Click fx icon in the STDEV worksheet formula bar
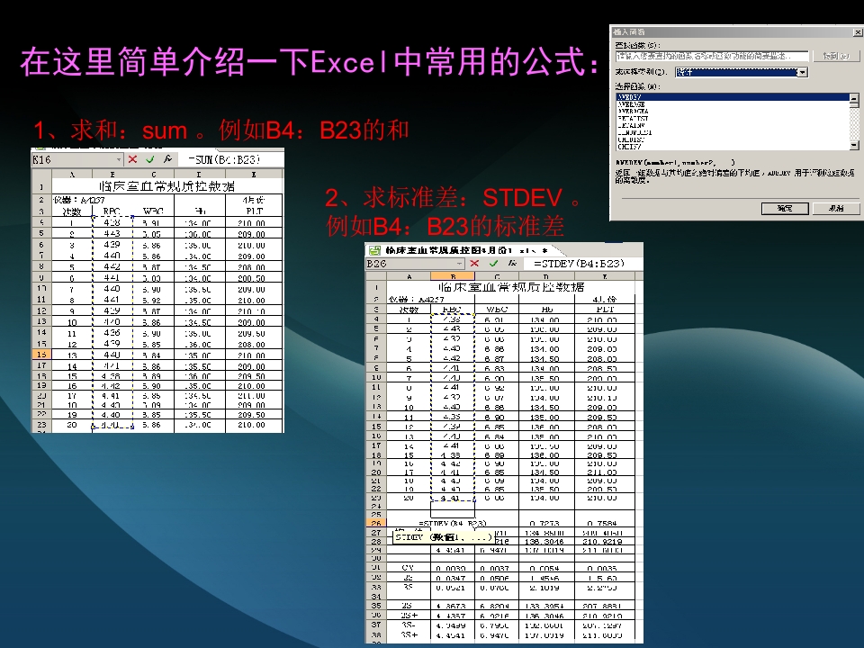The width and height of the screenshot is (864, 648). tap(512, 264)
